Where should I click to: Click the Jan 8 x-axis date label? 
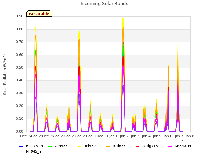tap(190, 136)
